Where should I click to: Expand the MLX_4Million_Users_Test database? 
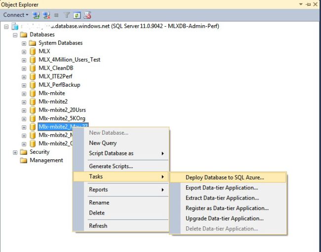click(24, 60)
